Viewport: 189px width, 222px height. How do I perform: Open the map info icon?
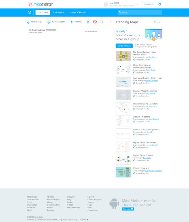click(102, 22)
